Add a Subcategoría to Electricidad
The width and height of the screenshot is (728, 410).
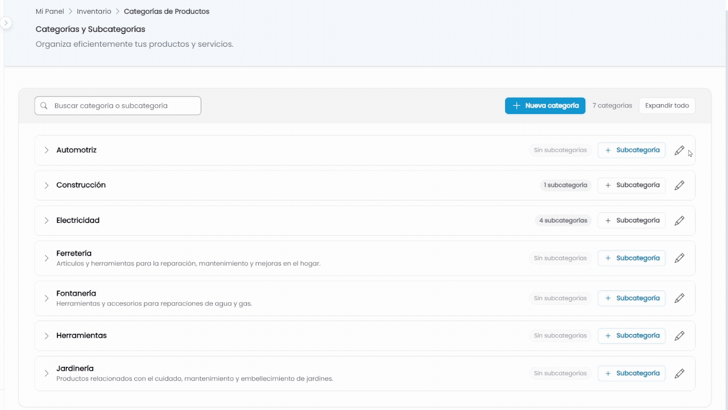pos(631,220)
